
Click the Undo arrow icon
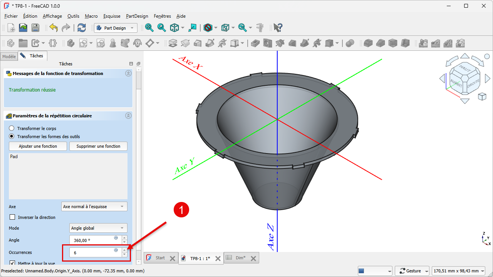pos(54,28)
